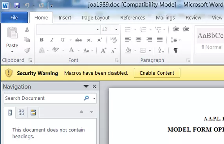Click the Enable Content button
Viewport: 224px width, 144px height.
[157, 73]
